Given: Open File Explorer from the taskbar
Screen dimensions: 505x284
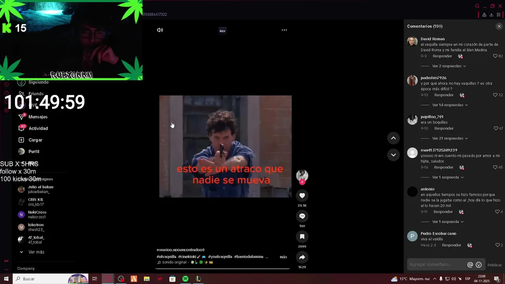Looking at the screenshot, I should pos(147,279).
